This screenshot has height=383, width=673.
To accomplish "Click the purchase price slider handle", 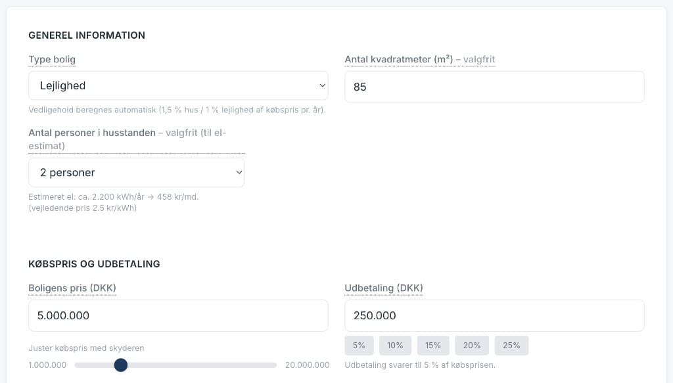I will click(121, 365).
